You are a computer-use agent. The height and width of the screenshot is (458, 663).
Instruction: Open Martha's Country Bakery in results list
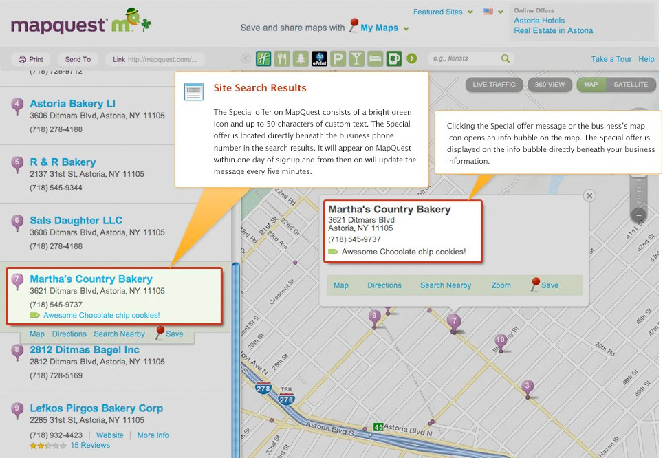[x=91, y=279]
